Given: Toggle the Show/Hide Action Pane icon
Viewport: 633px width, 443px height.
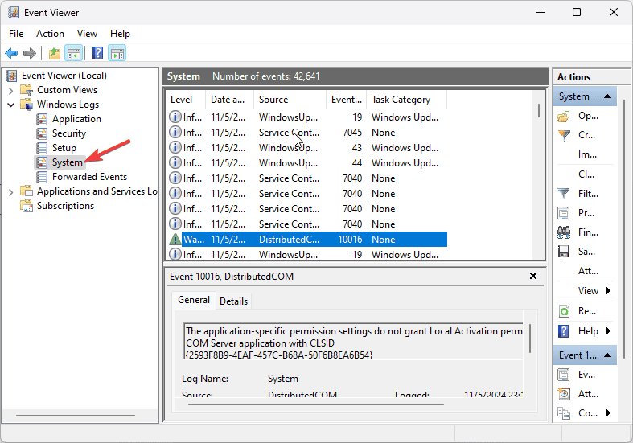Looking at the screenshot, I should (x=117, y=53).
